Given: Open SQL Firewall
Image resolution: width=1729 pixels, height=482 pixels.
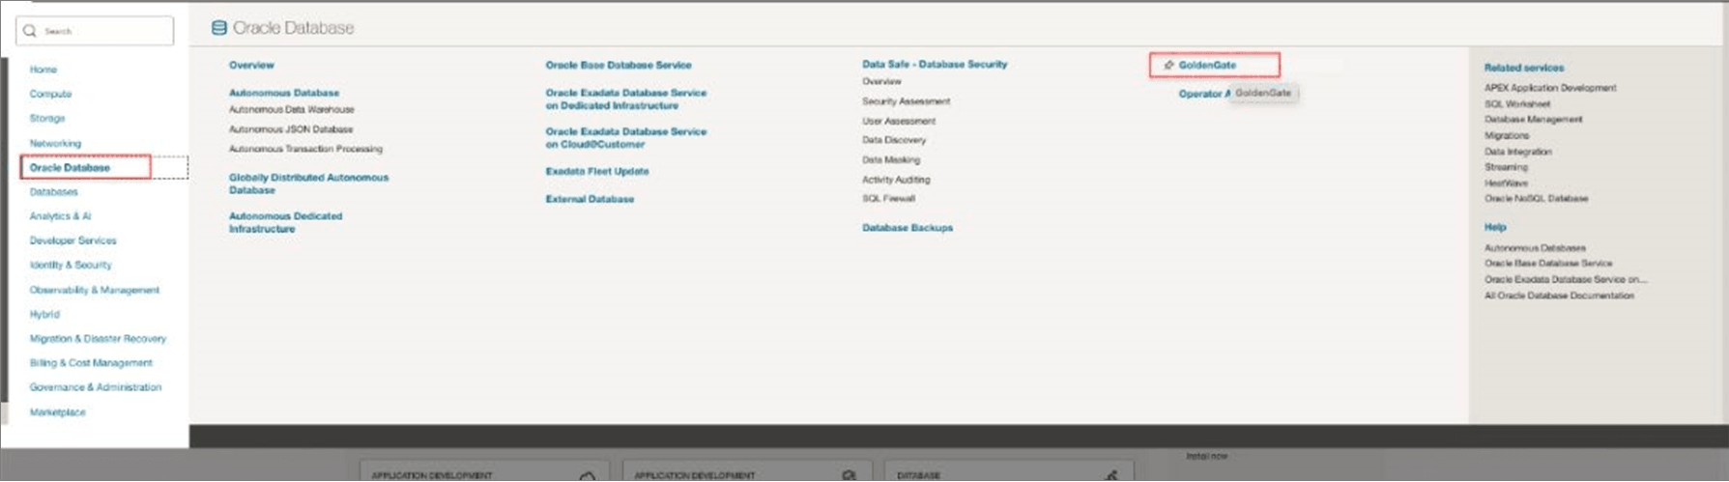Looking at the screenshot, I should (x=888, y=198).
